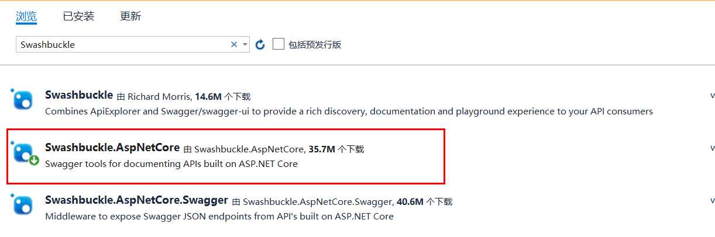
Task: Click the refresh search results icon
Action: [x=260, y=44]
